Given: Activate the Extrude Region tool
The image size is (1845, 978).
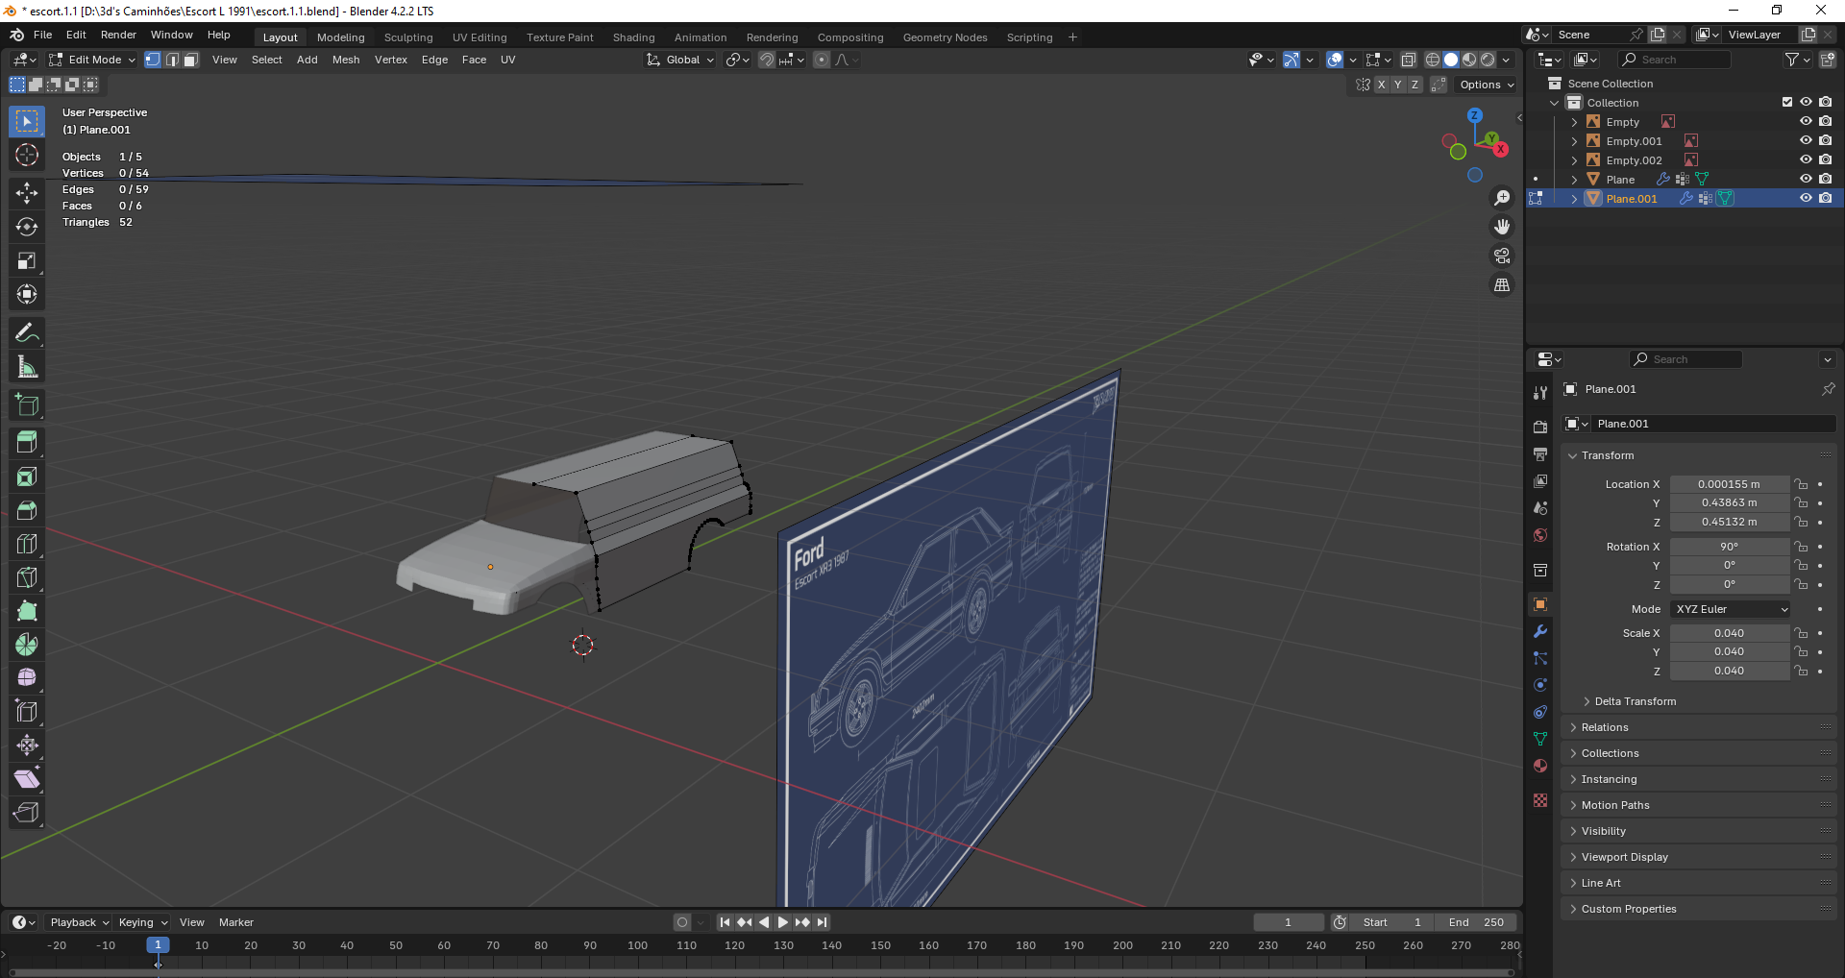Looking at the screenshot, I should (x=27, y=443).
